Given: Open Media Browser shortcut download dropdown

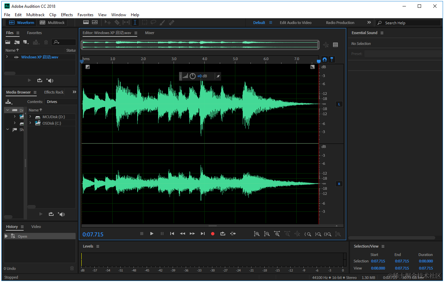Looking at the screenshot, I should pyautogui.click(x=9, y=102).
